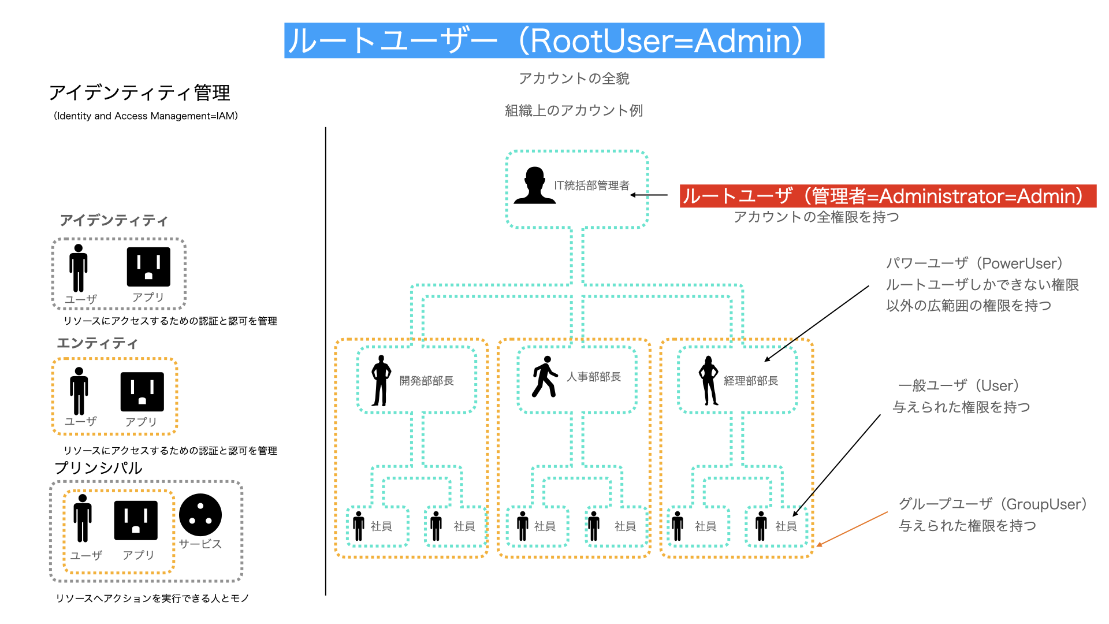Click the text アカウントの全貌
The width and height of the screenshot is (1109, 624).
pos(574,79)
